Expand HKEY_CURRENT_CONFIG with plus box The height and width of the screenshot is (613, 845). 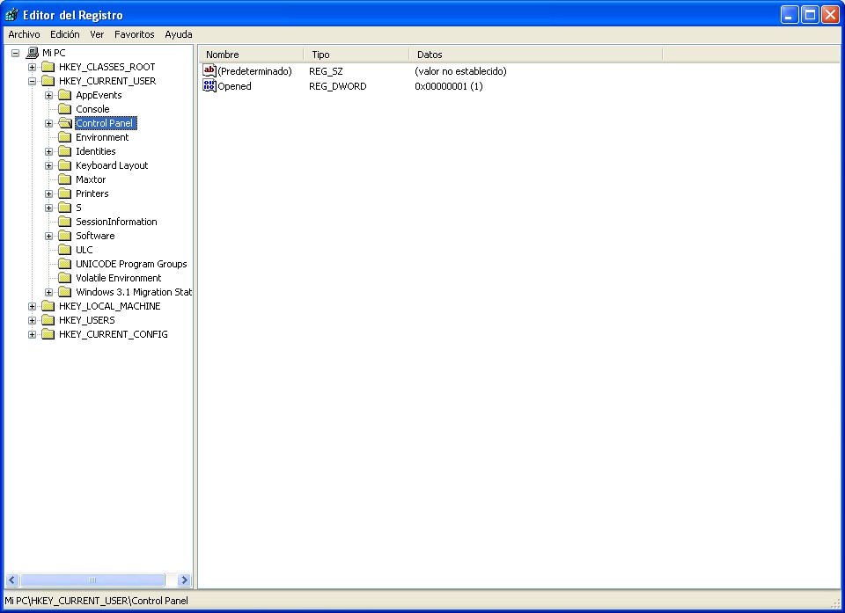tap(33, 334)
